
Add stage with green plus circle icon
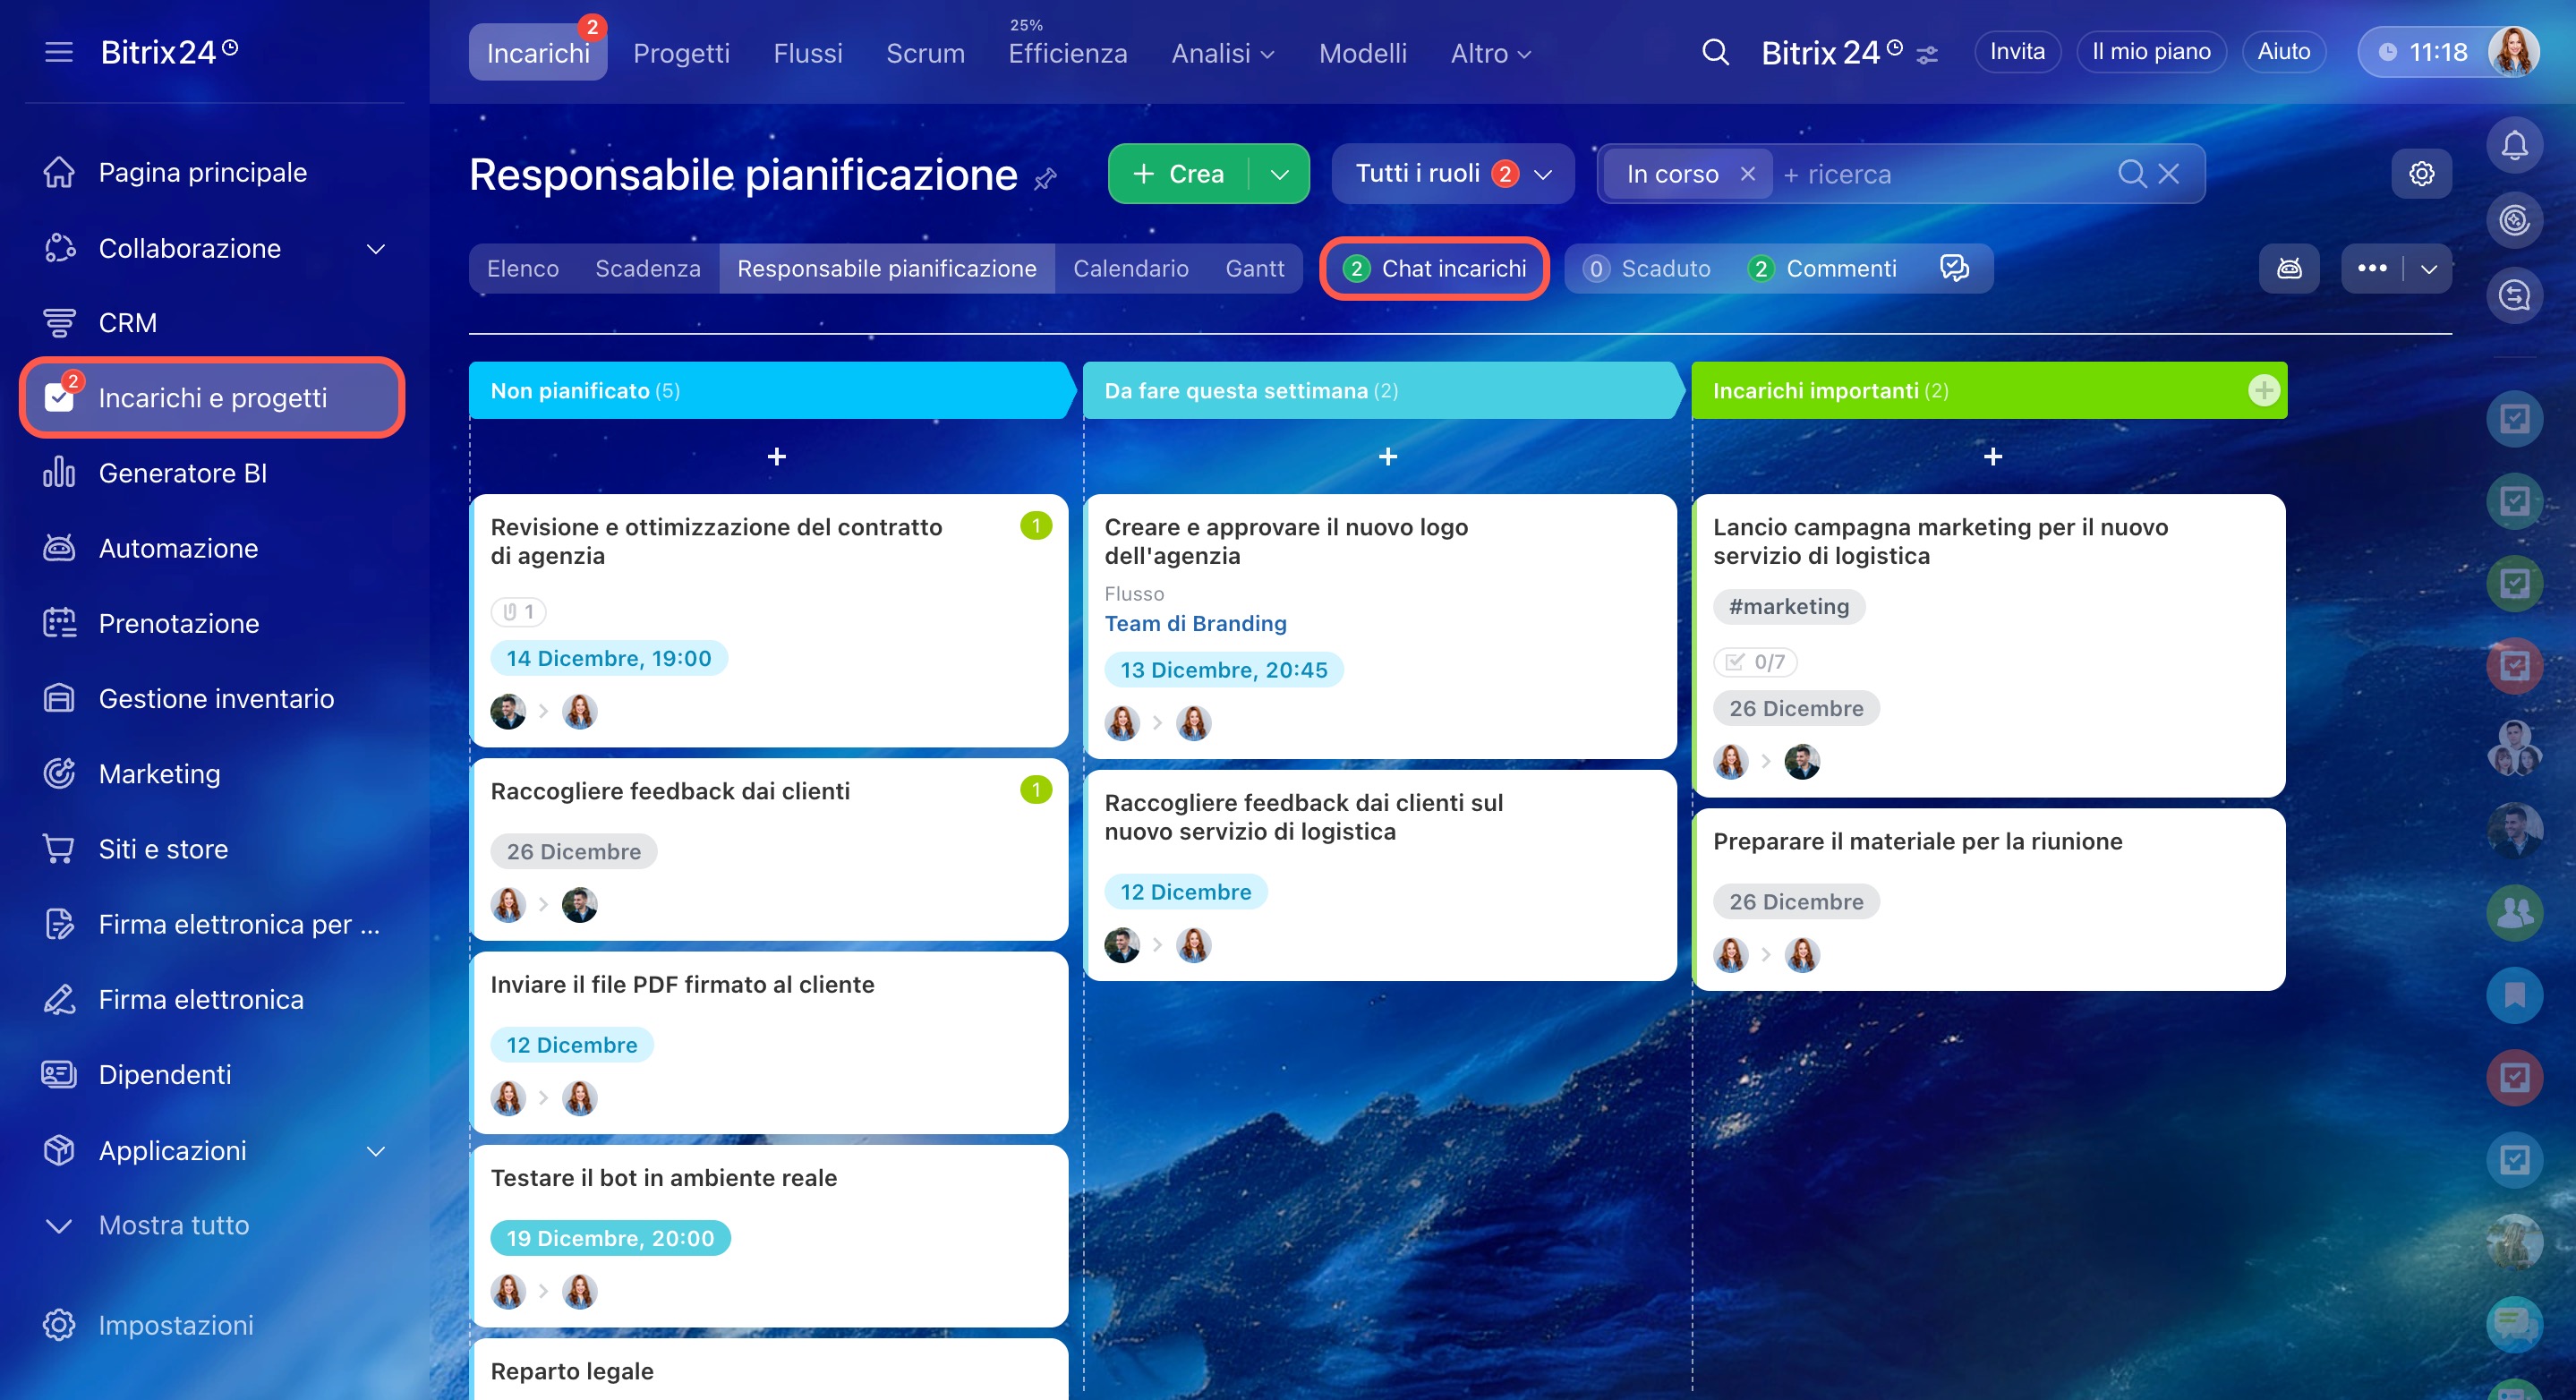coord(2263,390)
